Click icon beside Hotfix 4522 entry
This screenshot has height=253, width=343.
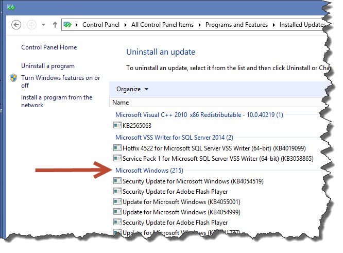click(117, 148)
